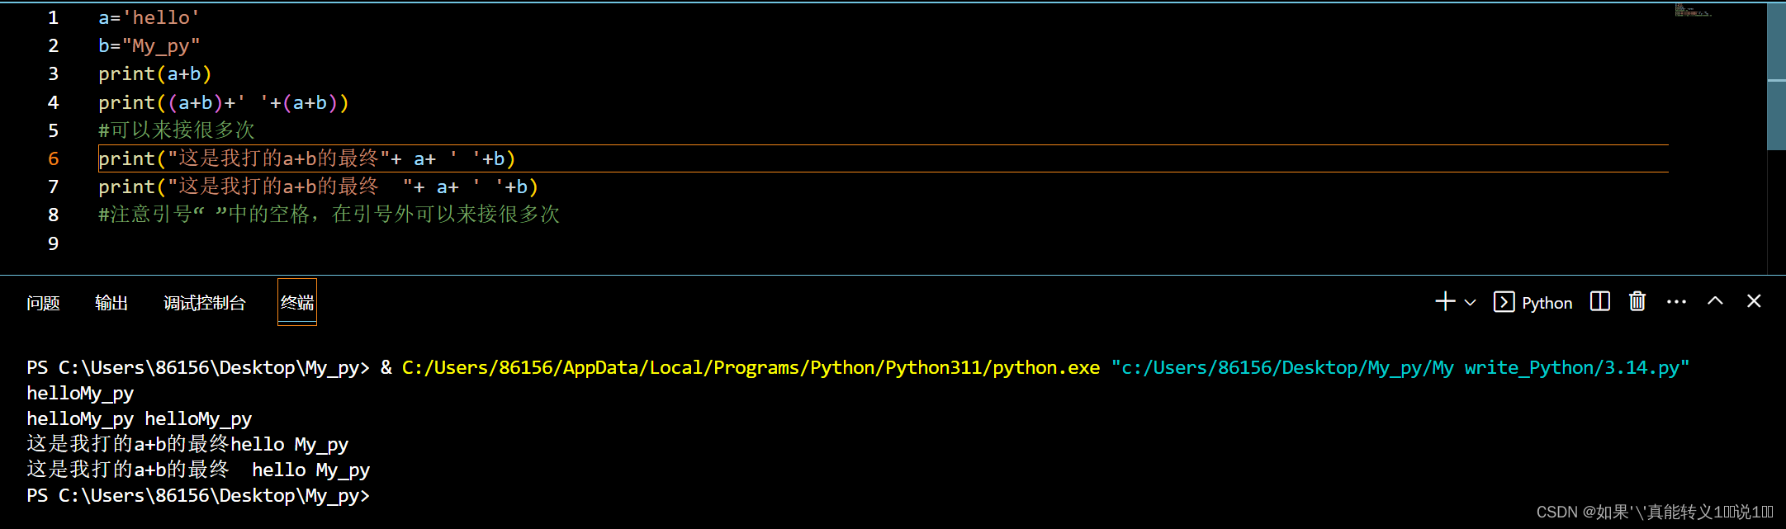Open the terminal panel more actions menu
1786x529 pixels.
pyautogui.click(x=1676, y=302)
